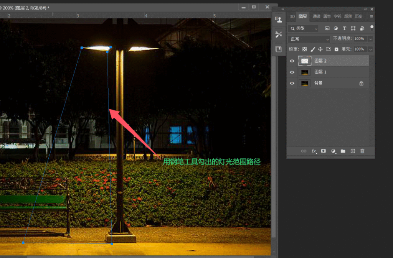Open the 正常 blend mode dropdown

[x=309, y=39]
